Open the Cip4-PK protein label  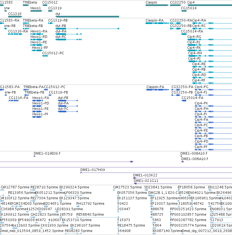coord(201,103)
